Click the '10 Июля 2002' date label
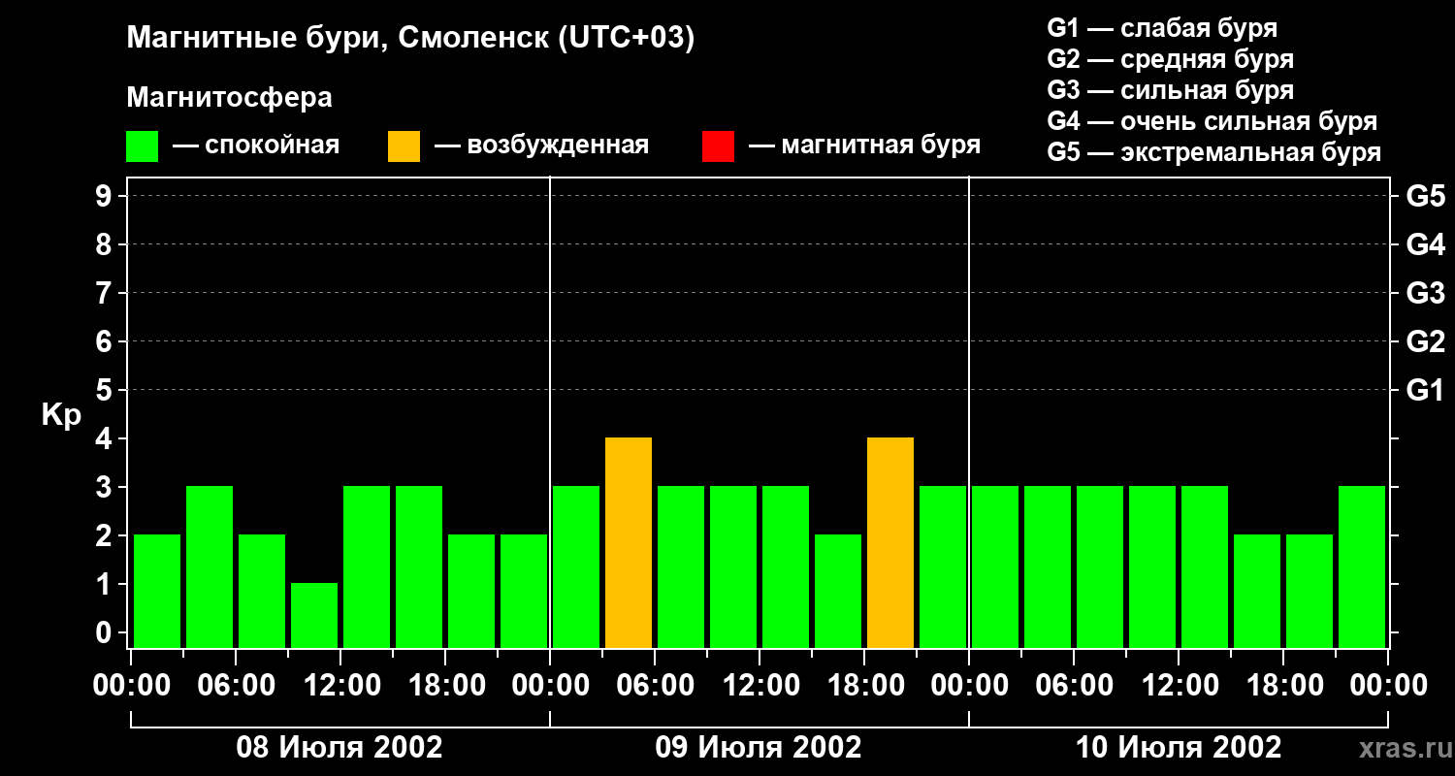 click(1179, 748)
